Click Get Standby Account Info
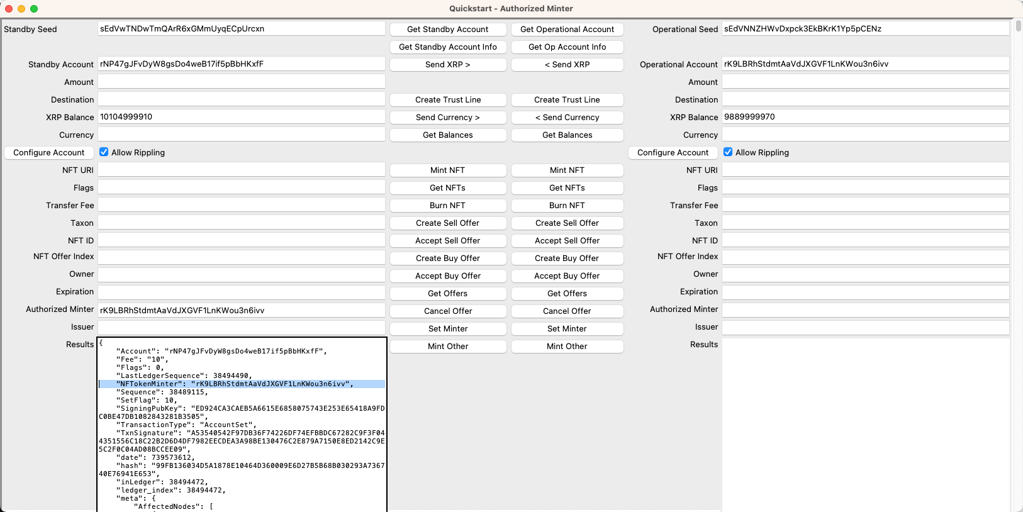 pos(447,47)
